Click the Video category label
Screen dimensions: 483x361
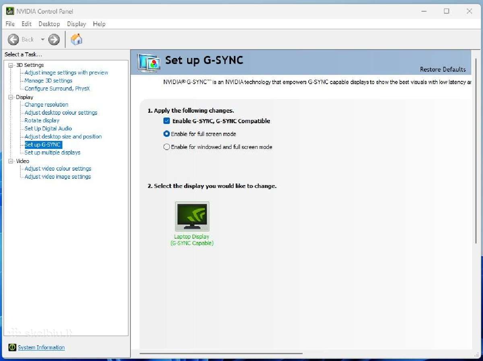click(x=23, y=161)
